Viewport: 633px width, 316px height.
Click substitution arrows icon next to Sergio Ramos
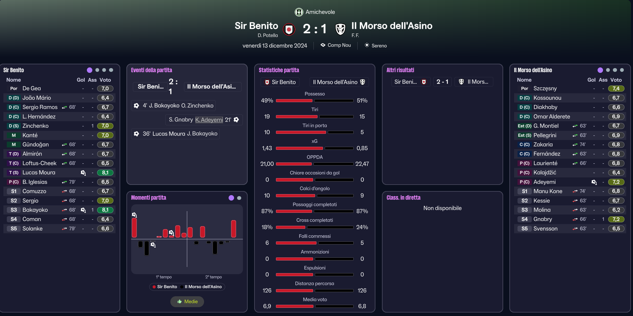(x=64, y=107)
